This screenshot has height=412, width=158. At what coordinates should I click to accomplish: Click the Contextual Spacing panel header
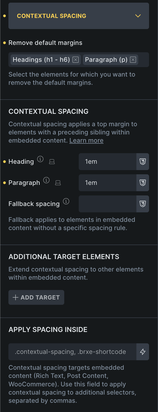pyautogui.click(x=66, y=16)
